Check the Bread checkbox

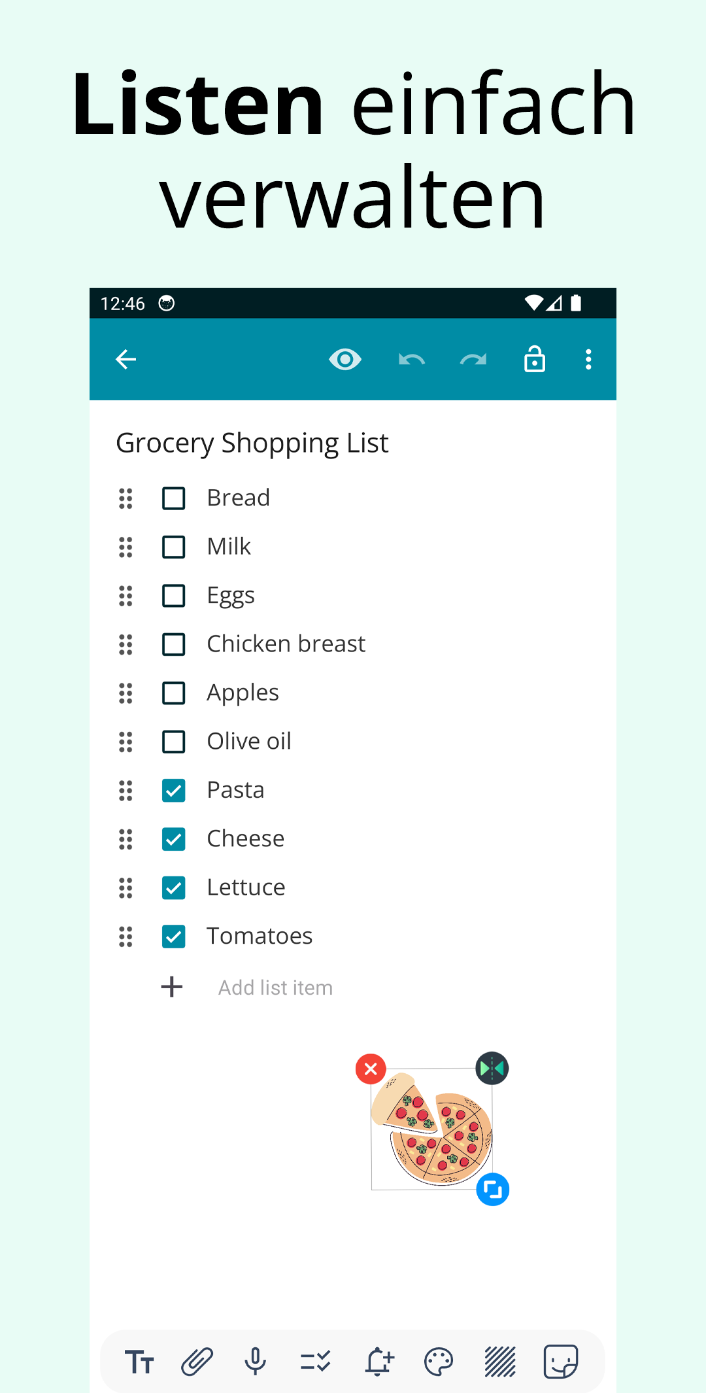click(x=173, y=498)
